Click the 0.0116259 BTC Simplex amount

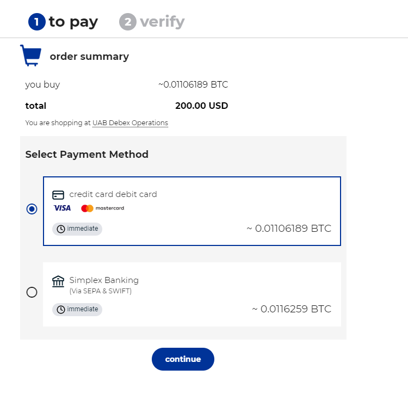(x=292, y=309)
